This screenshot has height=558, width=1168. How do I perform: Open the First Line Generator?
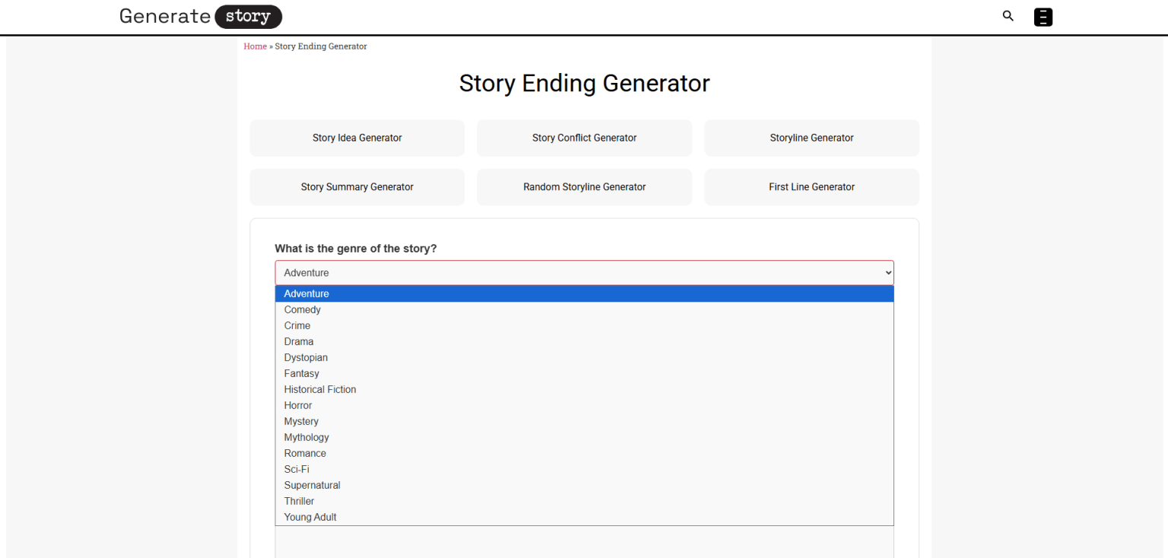click(x=811, y=186)
